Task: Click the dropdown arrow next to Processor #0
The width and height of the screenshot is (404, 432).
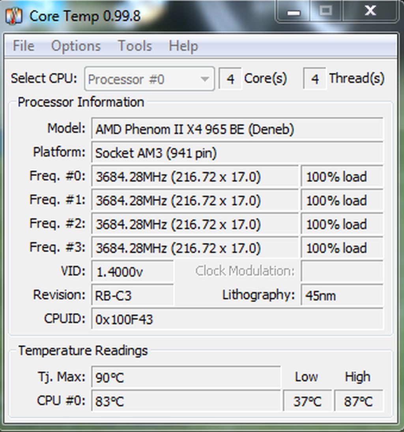Action: [205, 79]
